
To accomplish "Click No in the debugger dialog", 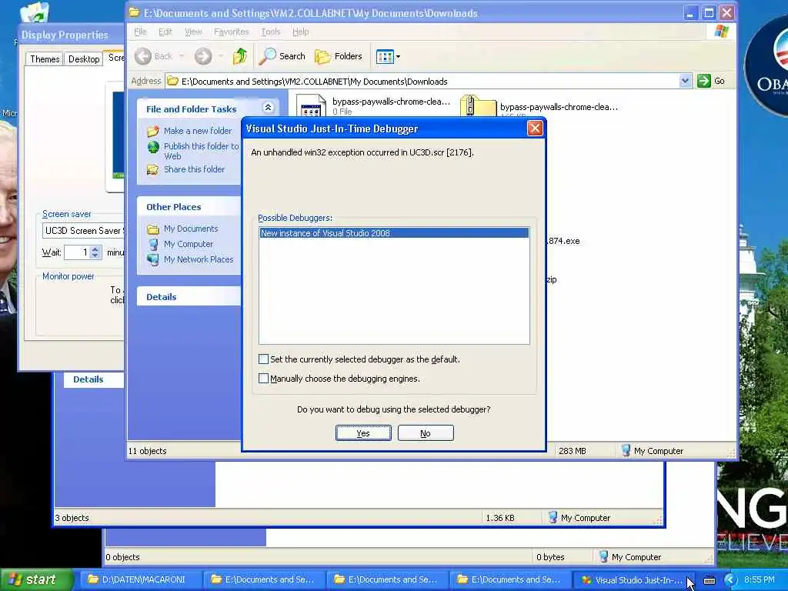I will point(426,433).
